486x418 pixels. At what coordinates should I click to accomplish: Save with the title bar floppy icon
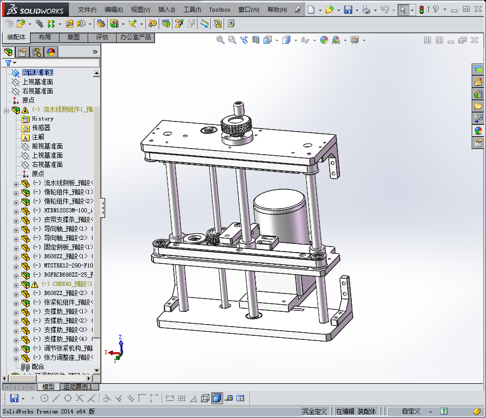348,10
